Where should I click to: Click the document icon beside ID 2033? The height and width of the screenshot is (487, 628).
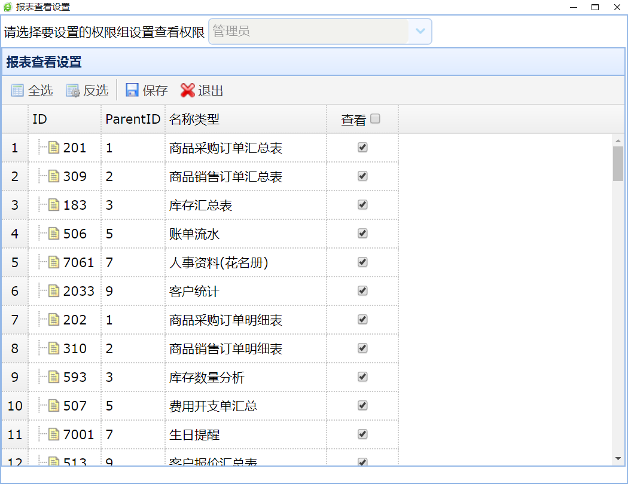click(54, 291)
